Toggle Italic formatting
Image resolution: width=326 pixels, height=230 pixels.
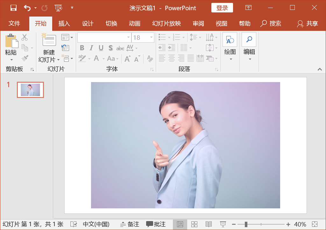click(91, 48)
